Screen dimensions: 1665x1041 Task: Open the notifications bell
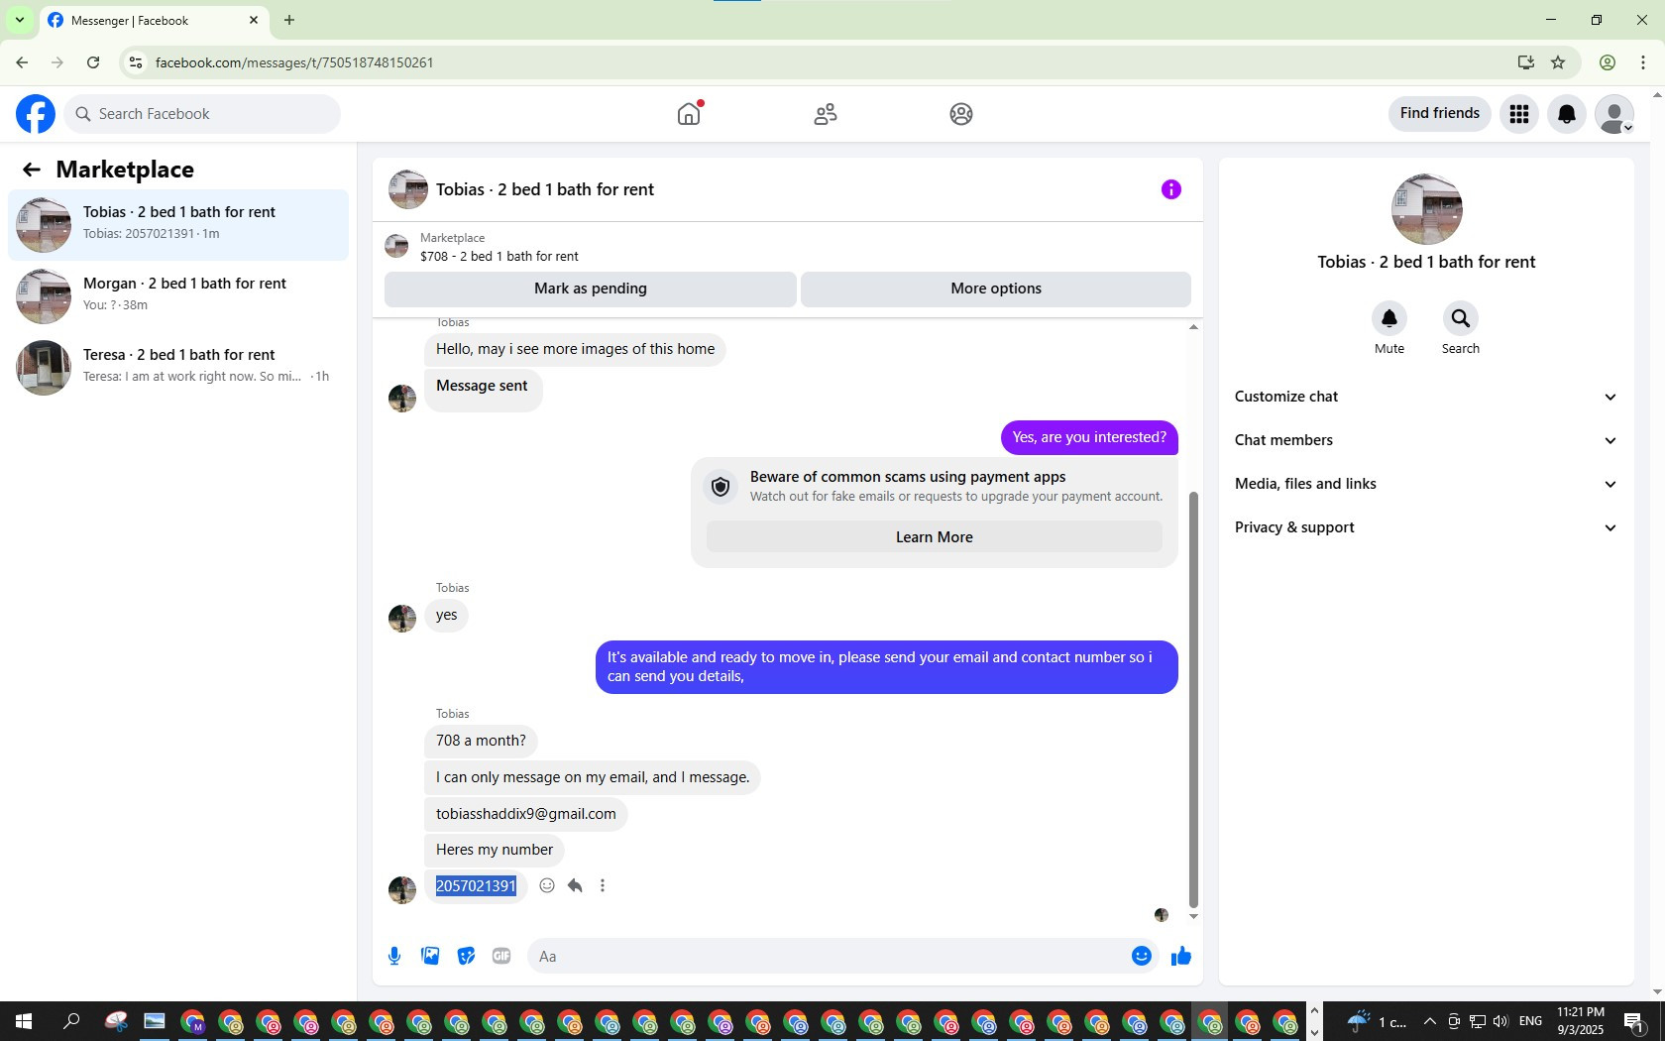pos(1567,114)
